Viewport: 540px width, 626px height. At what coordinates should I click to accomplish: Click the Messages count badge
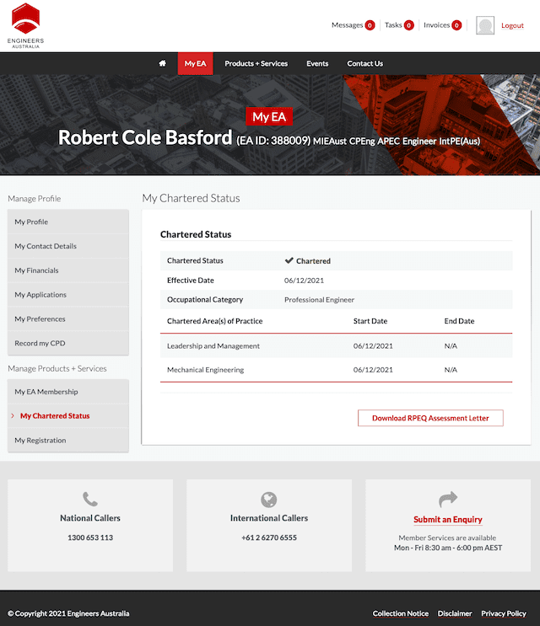click(370, 25)
